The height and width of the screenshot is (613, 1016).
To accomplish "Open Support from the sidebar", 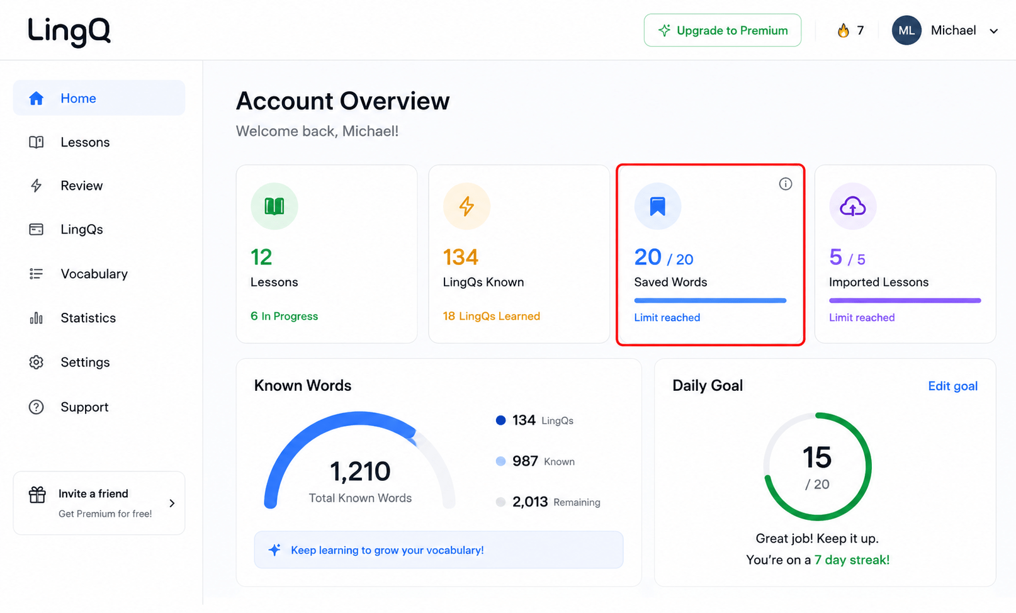I will click(x=99, y=407).
